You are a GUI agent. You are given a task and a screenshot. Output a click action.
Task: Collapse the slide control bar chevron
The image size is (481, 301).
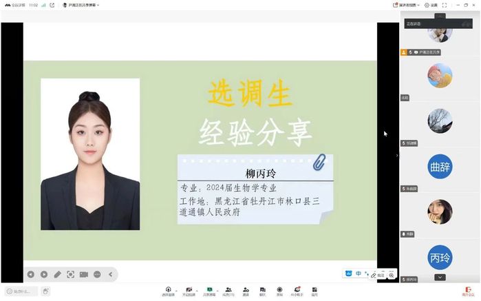pos(110,274)
